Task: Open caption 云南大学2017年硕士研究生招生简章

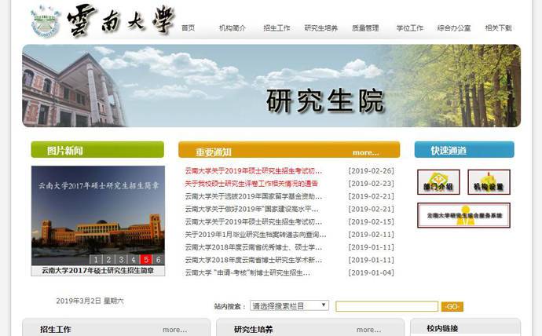Action: coord(98,270)
